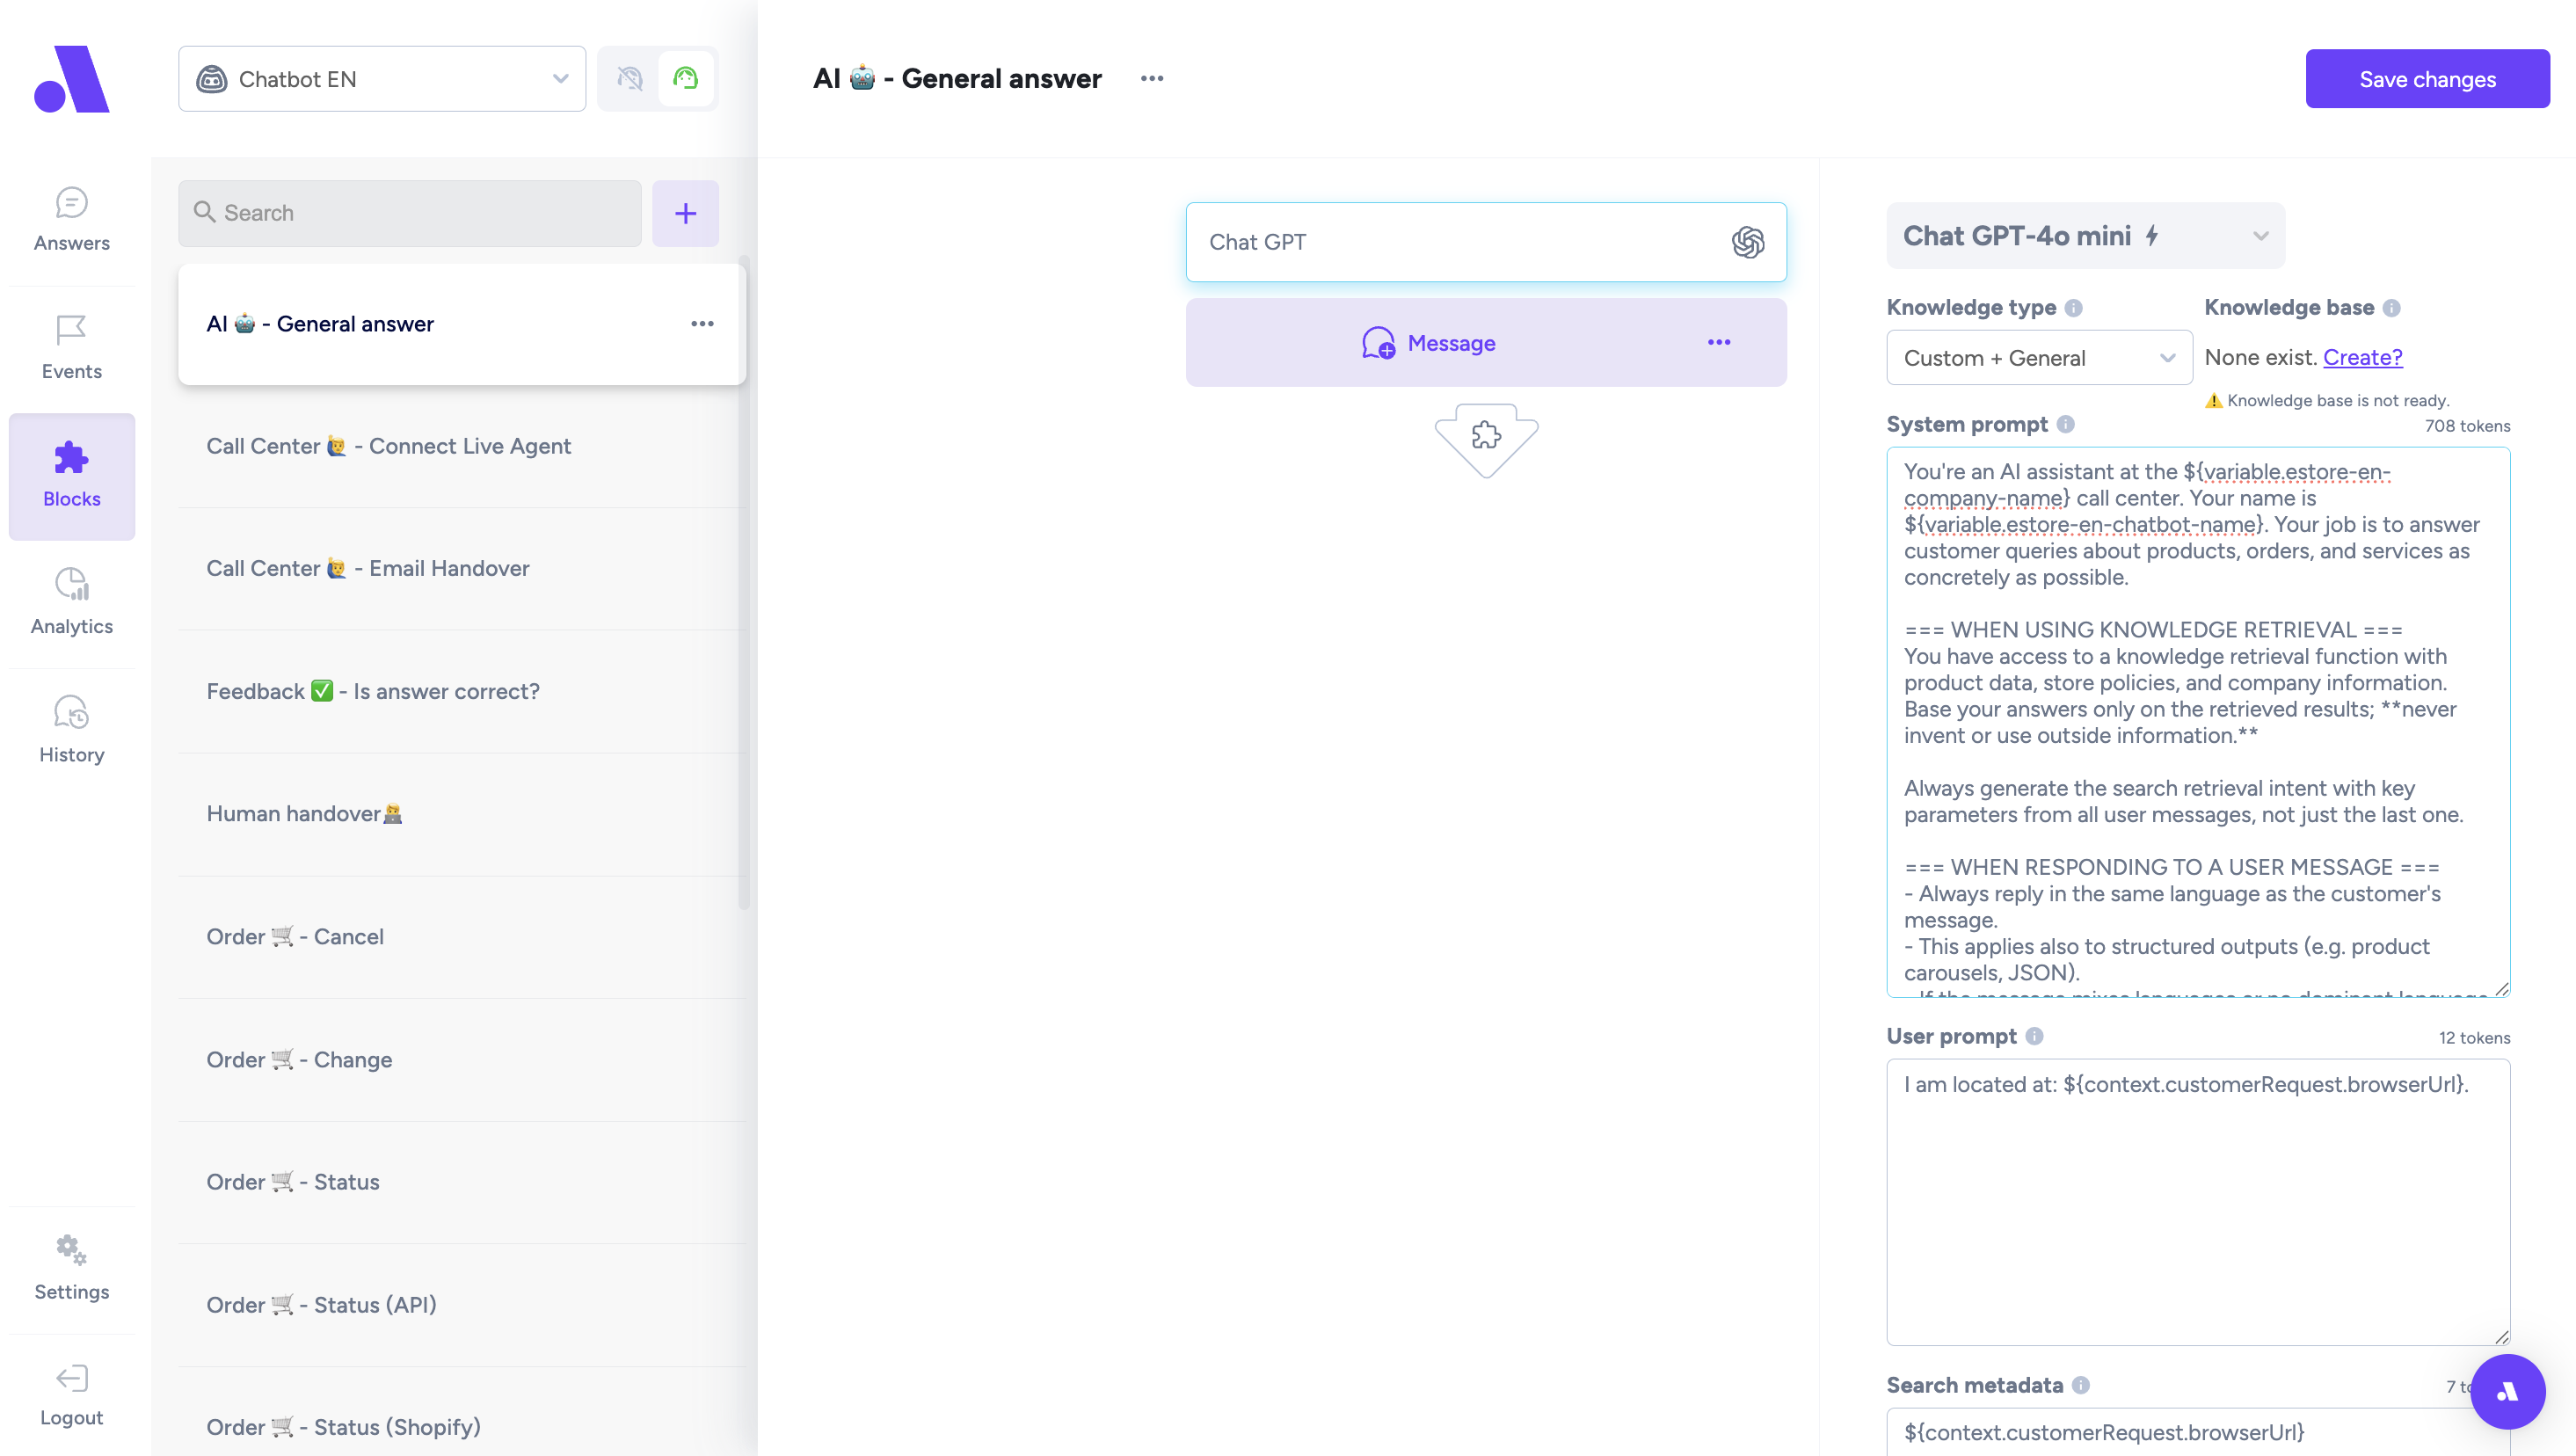Click the add-block puzzle piece arrow

(1486, 437)
